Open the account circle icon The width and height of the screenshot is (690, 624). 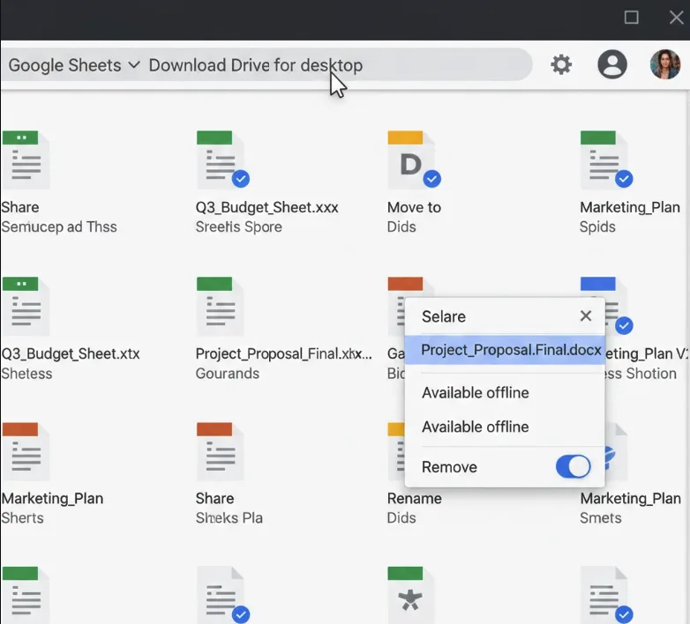tap(611, 64)
